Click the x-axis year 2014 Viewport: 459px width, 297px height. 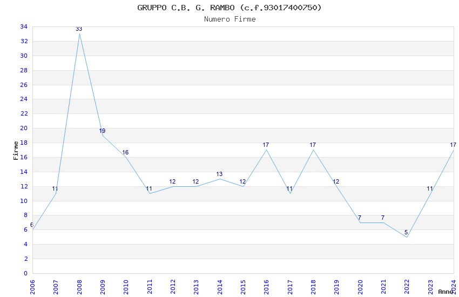click(220, 287)
